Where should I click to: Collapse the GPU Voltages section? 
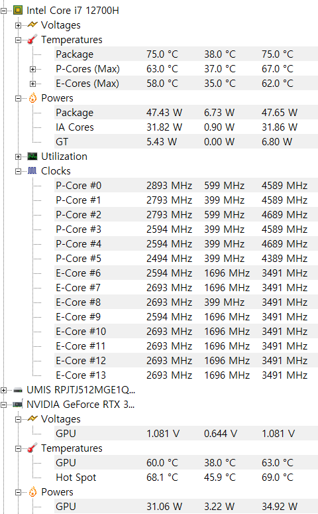(19, 419)
